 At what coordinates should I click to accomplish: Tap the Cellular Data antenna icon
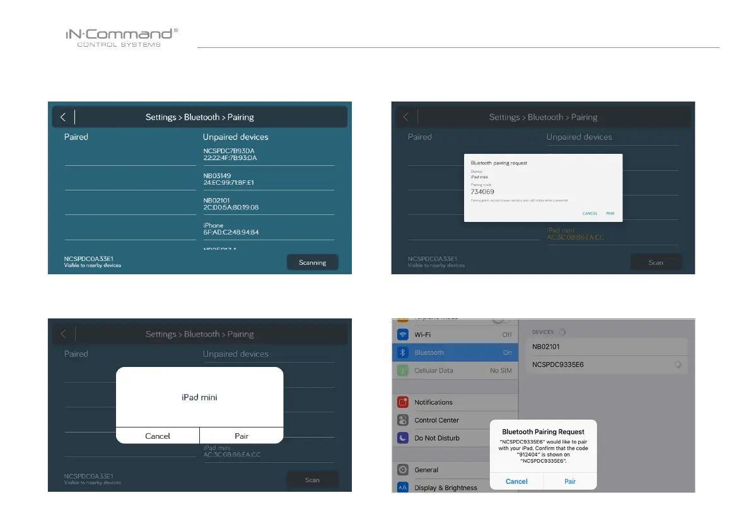tap(403, 370)
